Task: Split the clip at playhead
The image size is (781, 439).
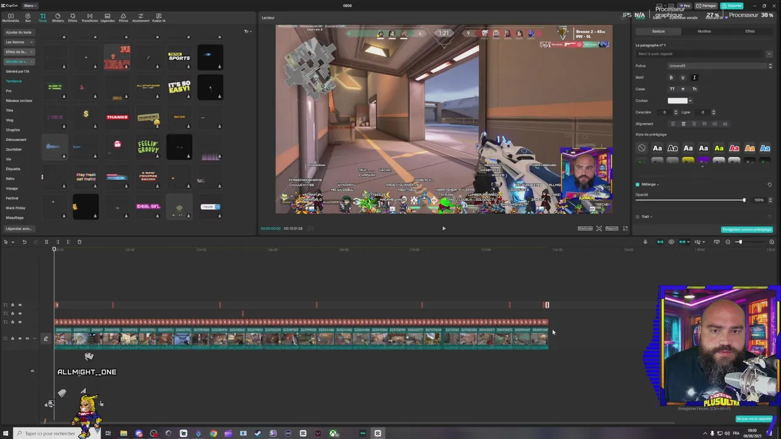Action: coord(46,242)
